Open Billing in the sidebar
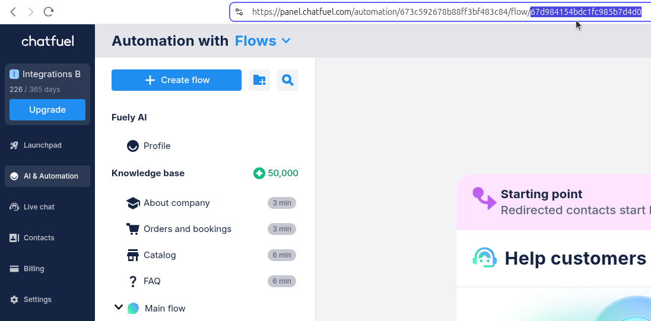The height and width of the screenshot is (321, 651). point(33,269)
